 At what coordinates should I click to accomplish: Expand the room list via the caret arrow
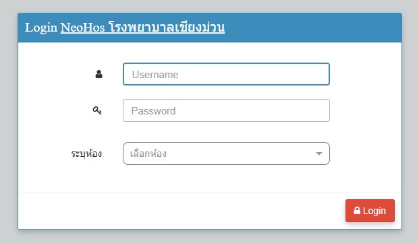(319, 153)
